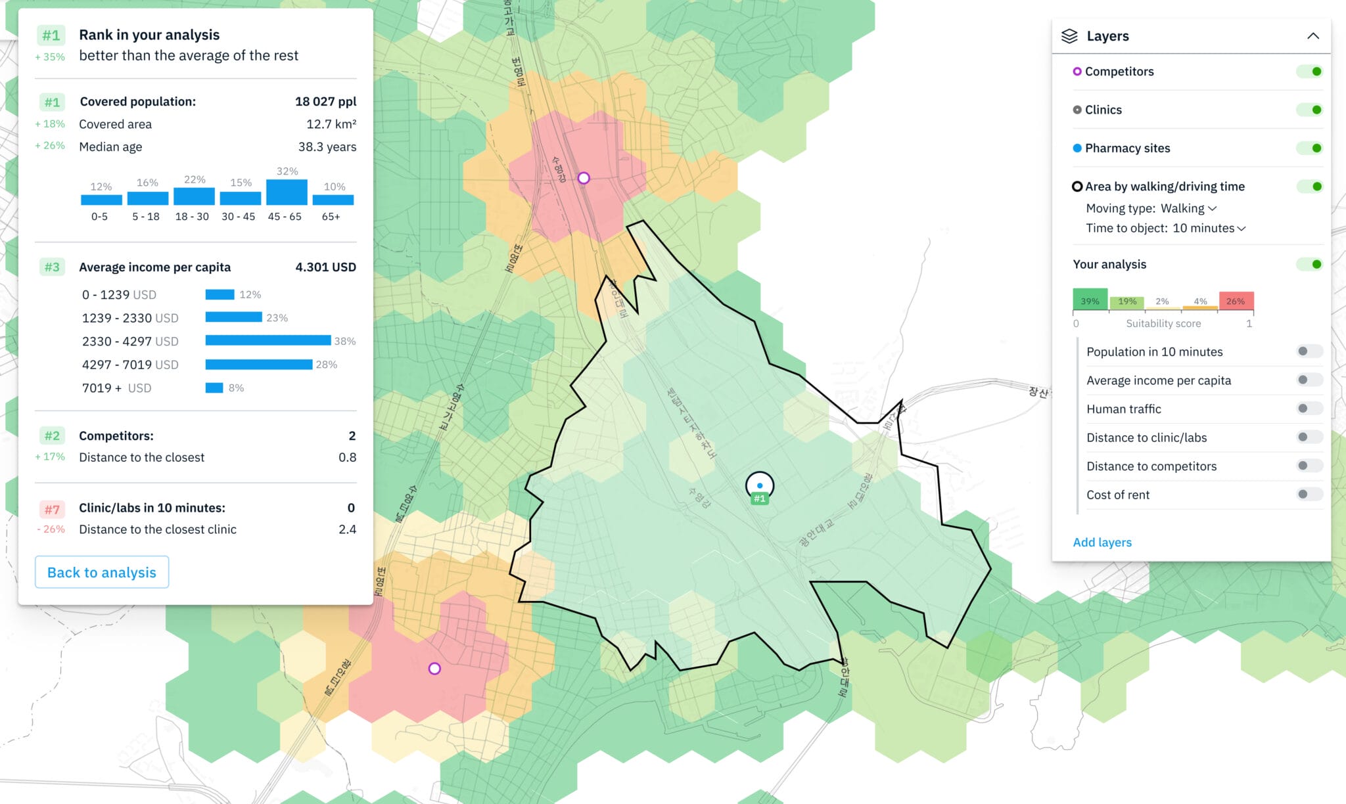Select the #1 pharmacy marker on the map
Viewport: 1346px width, 804px height.
[760, 485]
